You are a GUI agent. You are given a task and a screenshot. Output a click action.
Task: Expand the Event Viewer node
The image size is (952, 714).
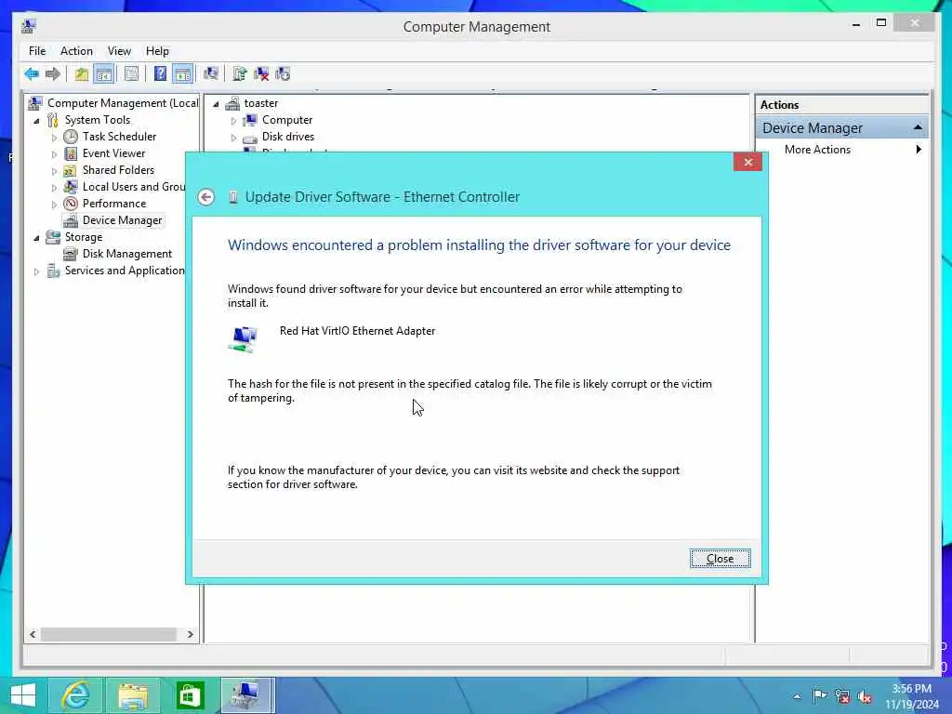pos(54,154)
